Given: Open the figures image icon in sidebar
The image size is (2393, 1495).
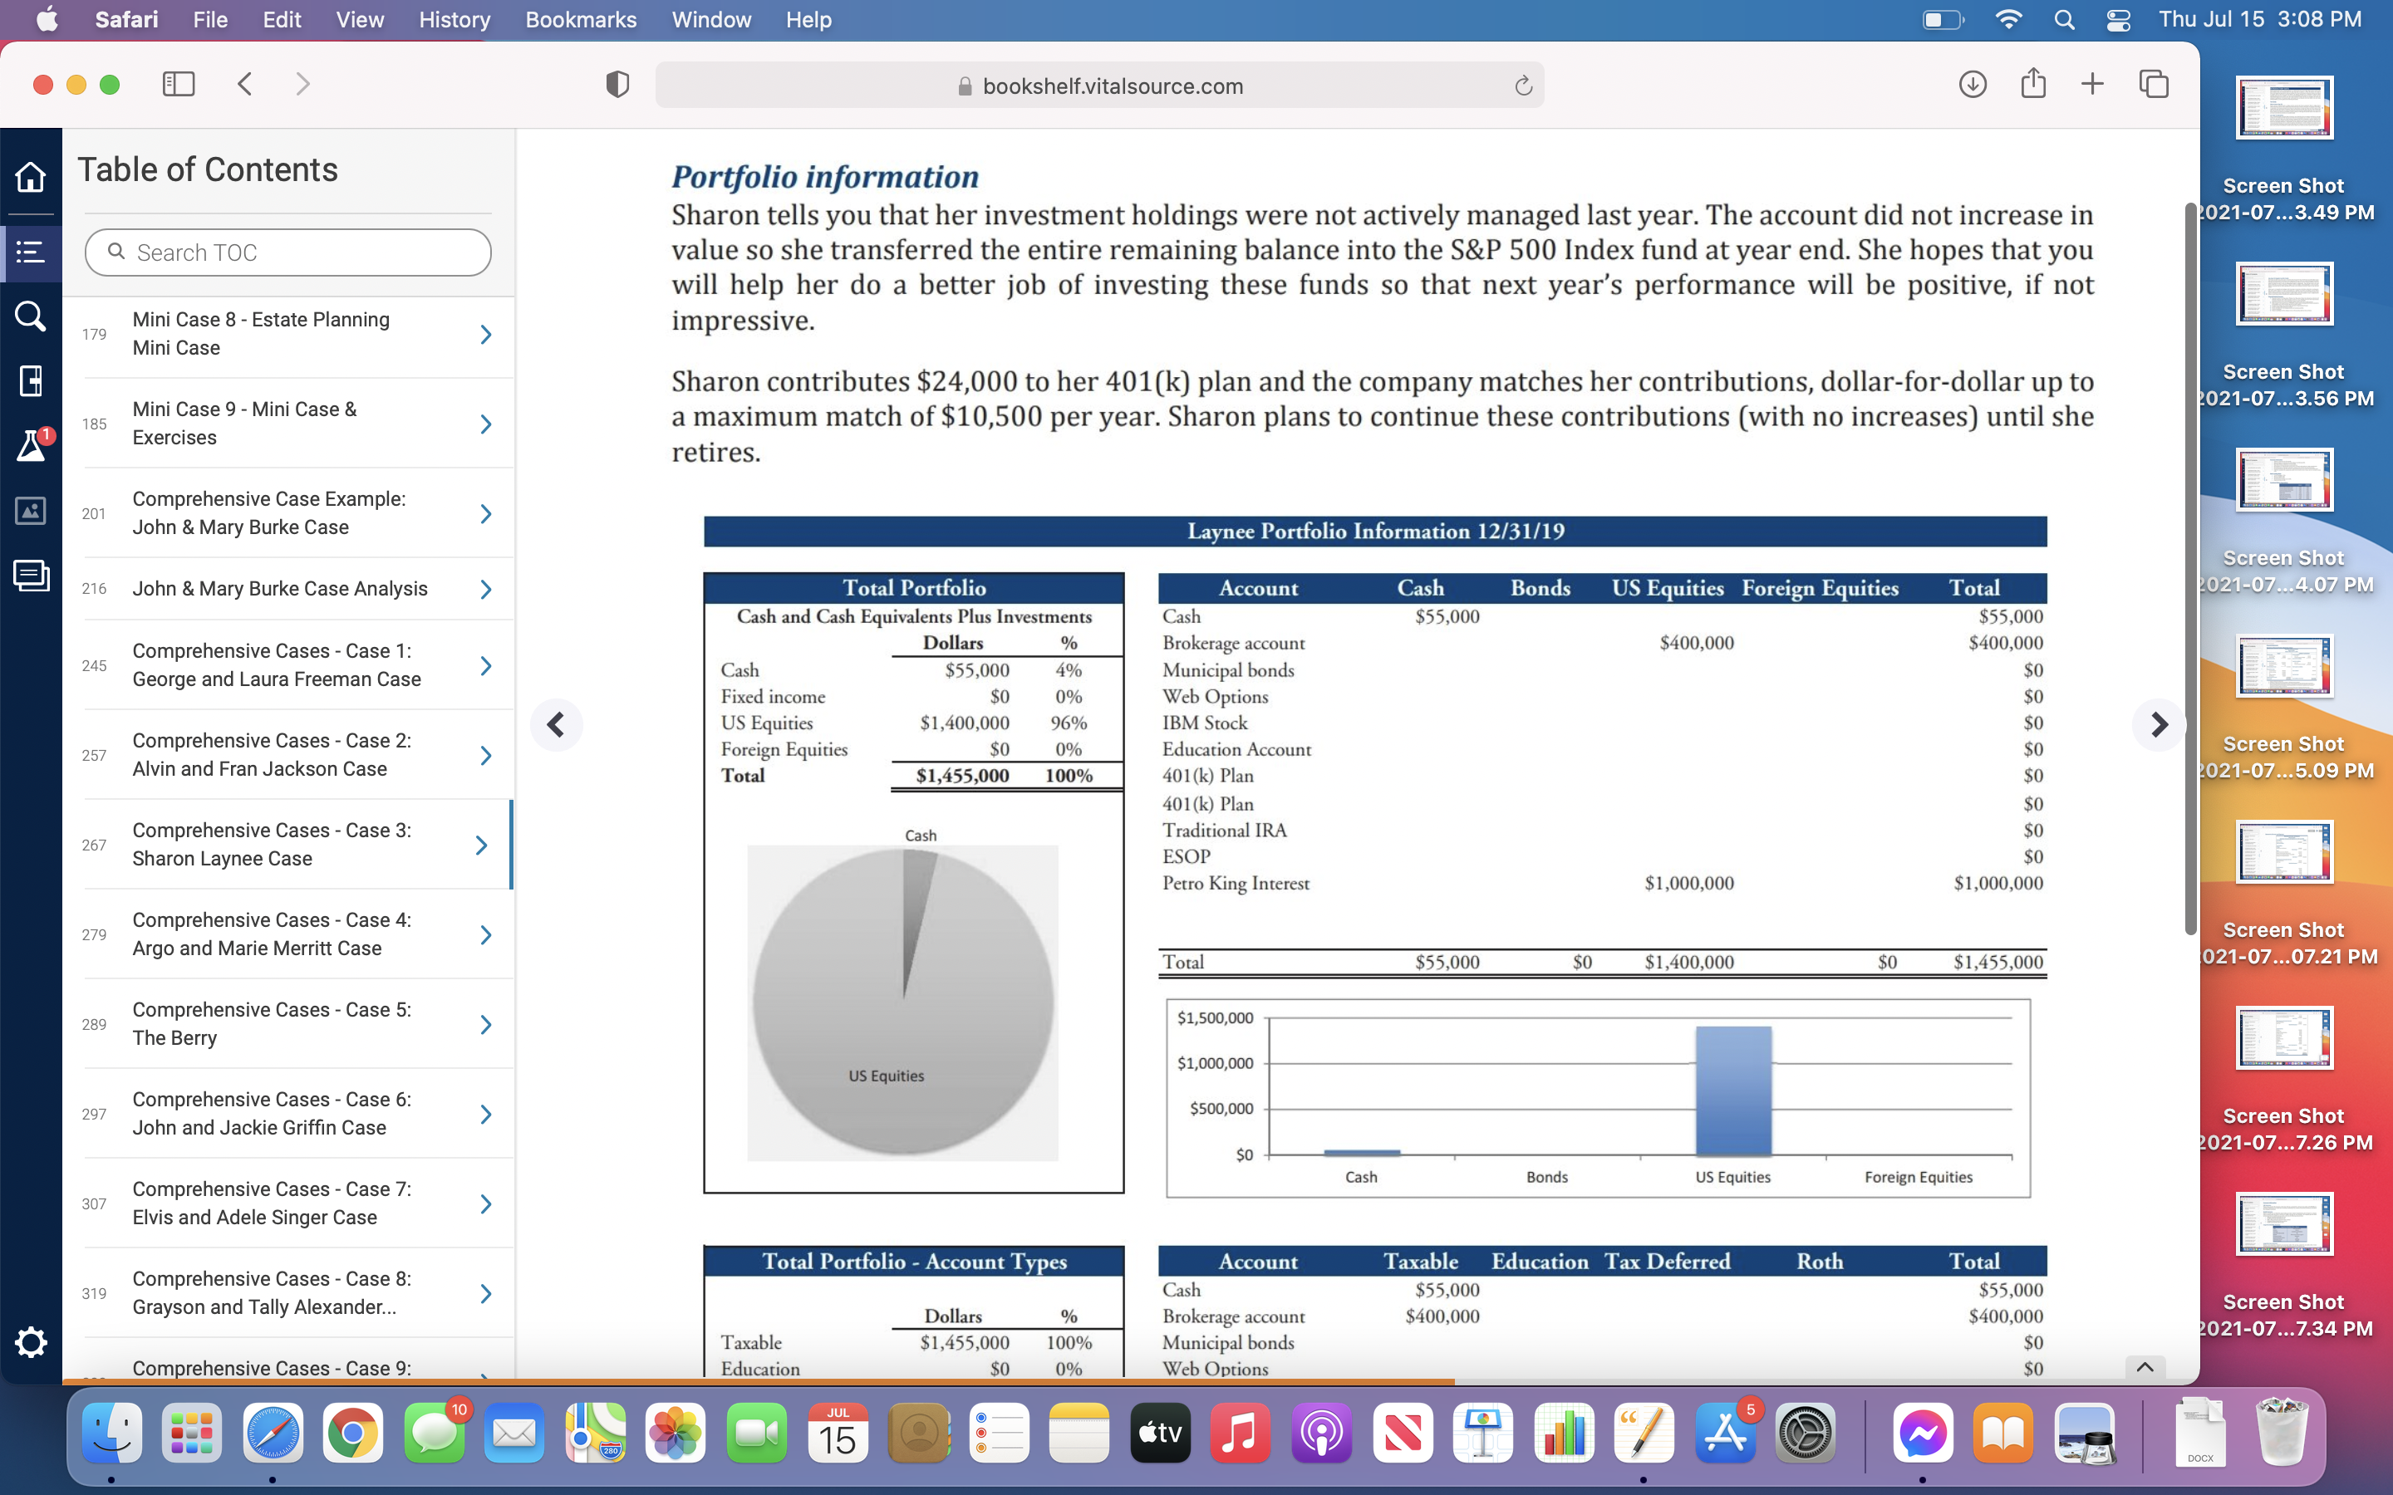Looking at the screenshot, I should click(31, 511).
